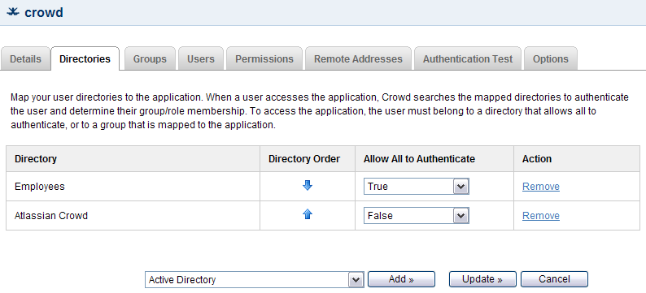Screen dimensions: 646x293
Task: Select the Directories tab
Action: point(85,58)
